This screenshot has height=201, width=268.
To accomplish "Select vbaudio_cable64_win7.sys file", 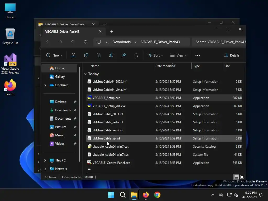I will click(x=164, y=154).
